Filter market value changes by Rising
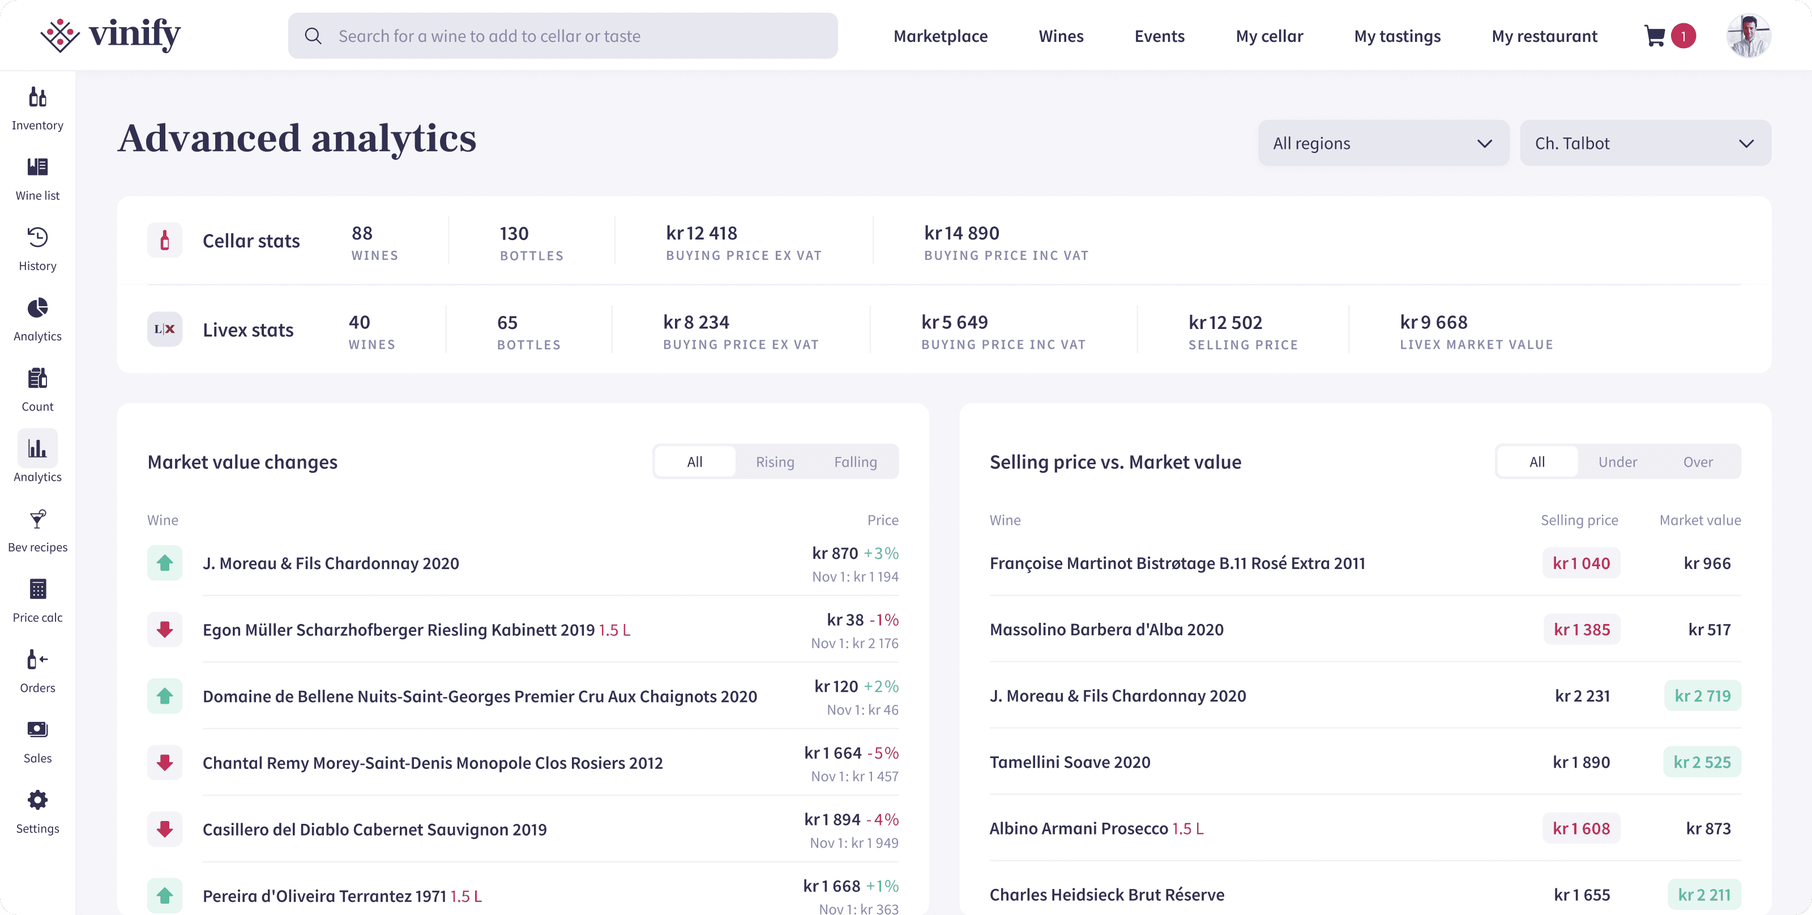 pos(775,461)
